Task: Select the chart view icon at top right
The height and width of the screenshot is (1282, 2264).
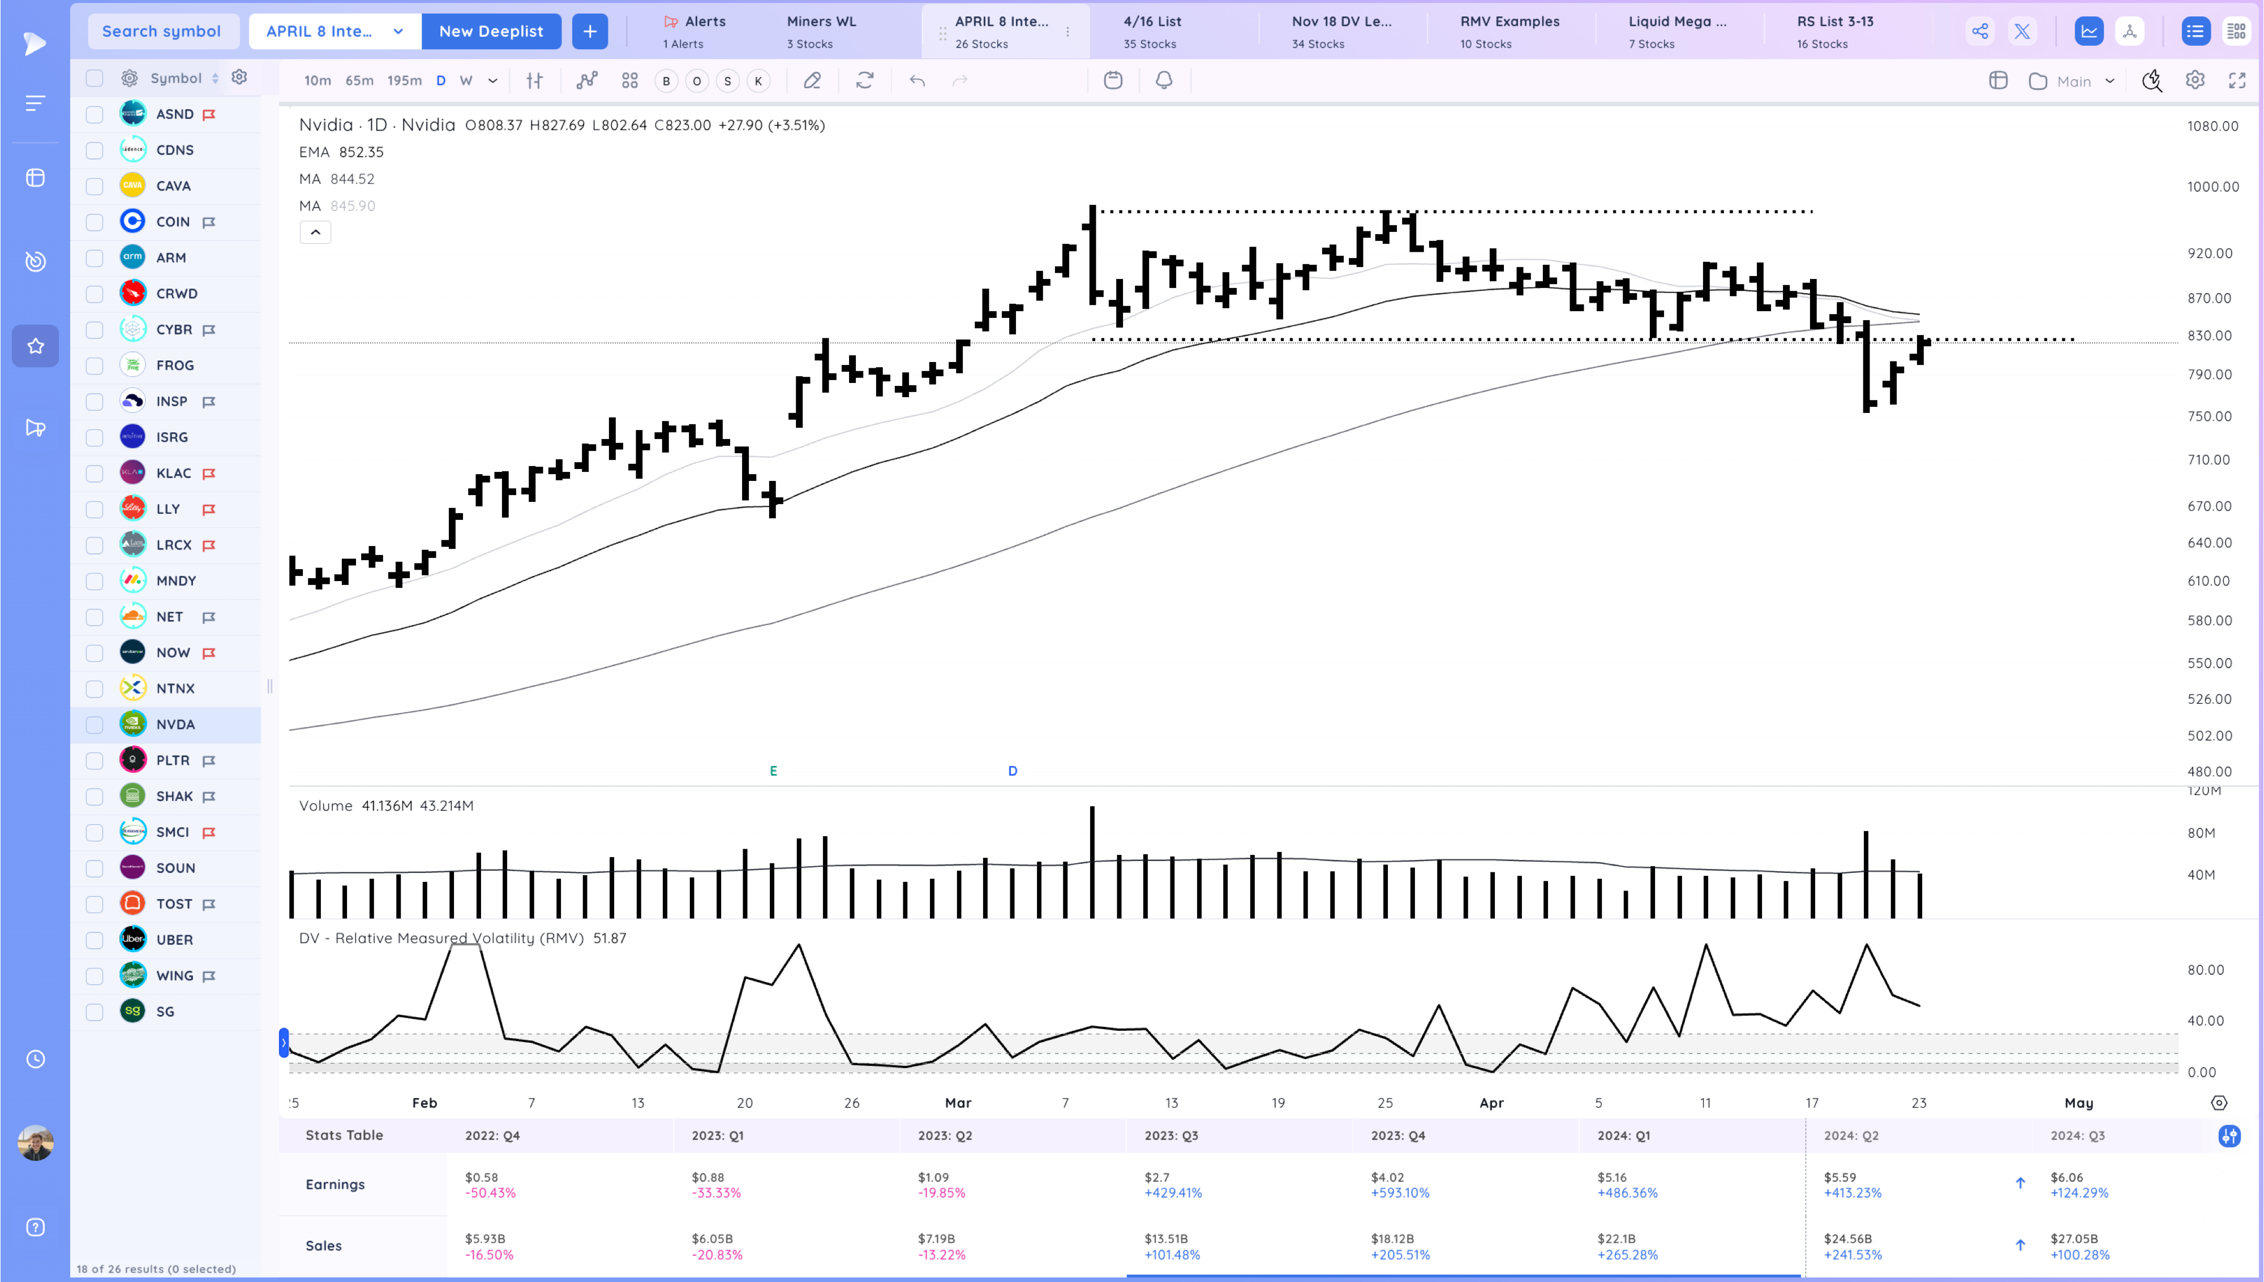Action: pyautogui.click(x=2089, y=32)
